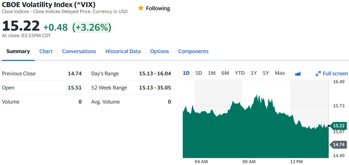Click the Open value 15.51
Image resolution: width=349 pixels, height=165 pixels.
point(75,88)
